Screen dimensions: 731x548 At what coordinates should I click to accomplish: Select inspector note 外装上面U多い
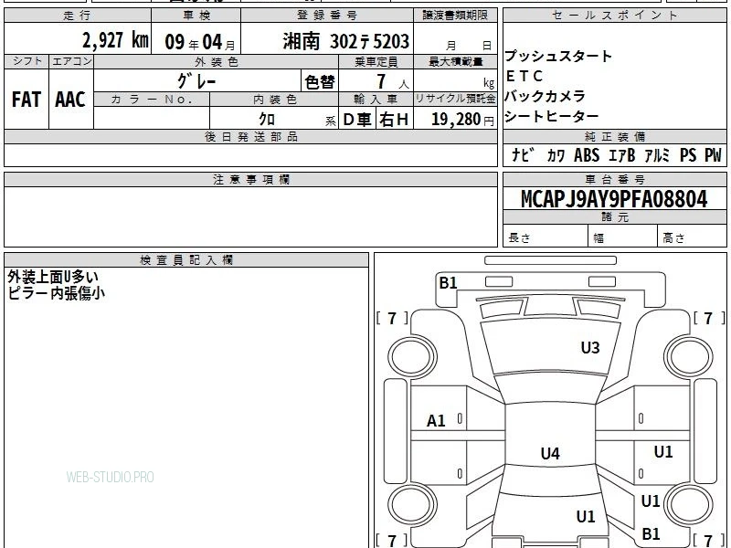point(53,277)
